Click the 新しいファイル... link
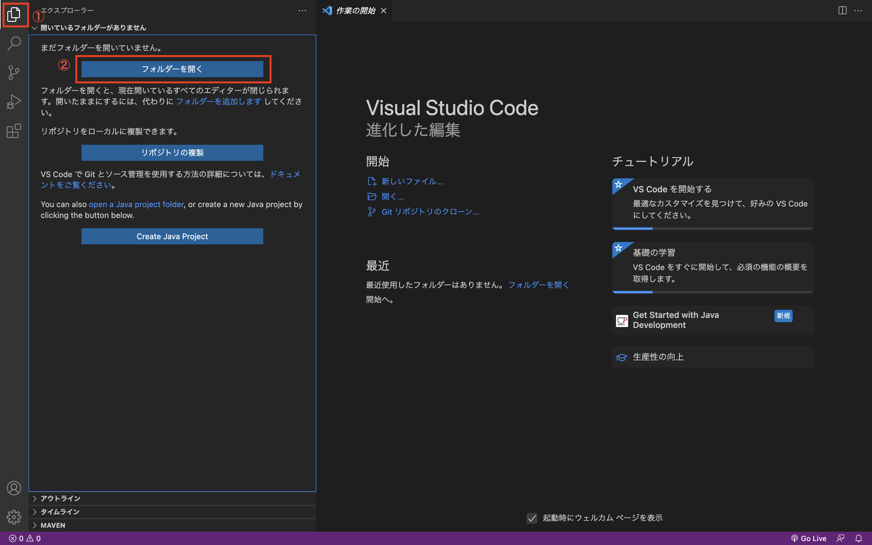This screenshot has height=545, width=872. [x=412, y=181]
